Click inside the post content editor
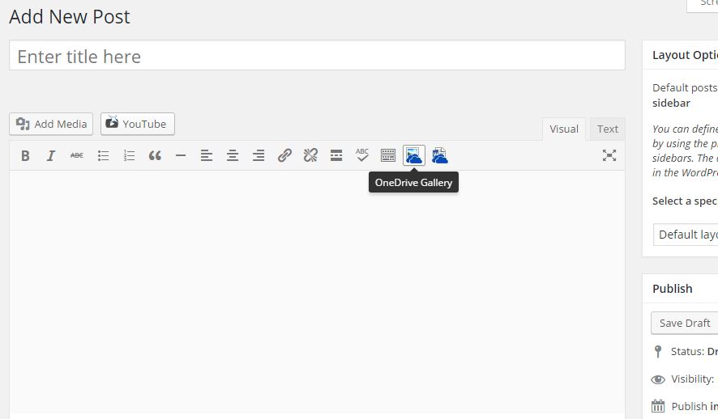 click(x=317, y=293)
